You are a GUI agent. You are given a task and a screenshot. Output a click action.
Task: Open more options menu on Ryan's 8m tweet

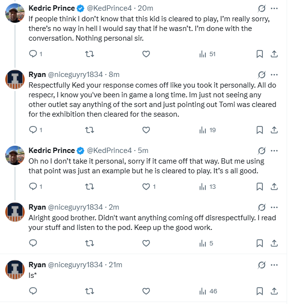275,75
